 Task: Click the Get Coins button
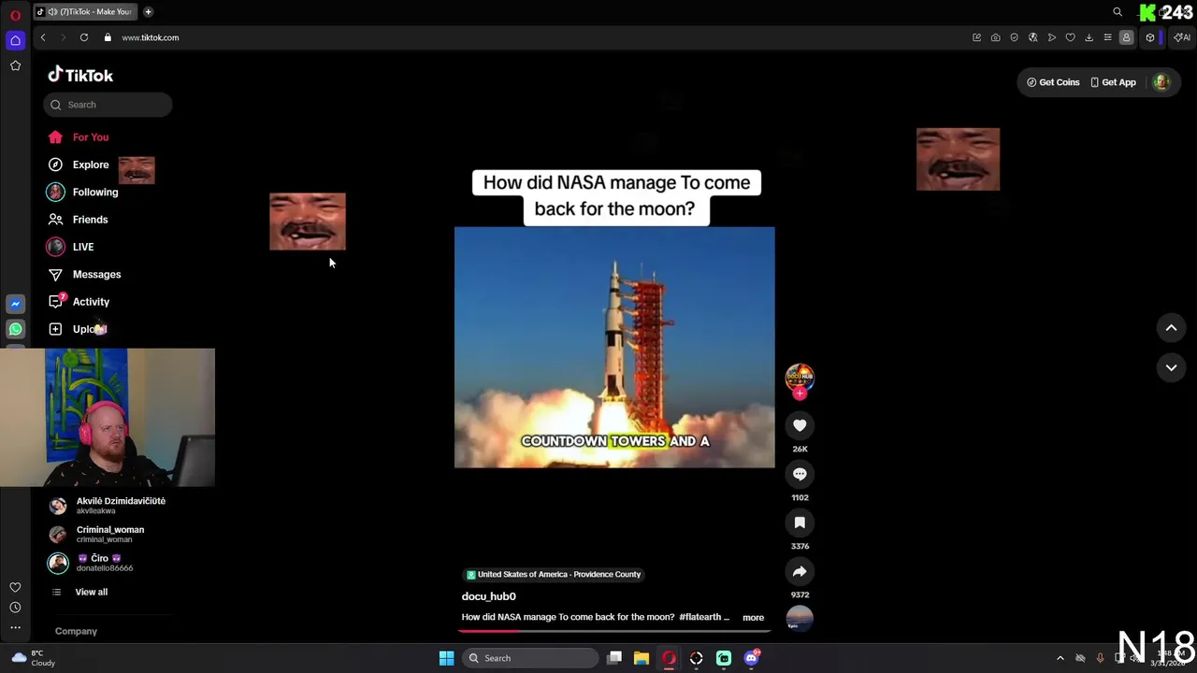coord(1053,82)
